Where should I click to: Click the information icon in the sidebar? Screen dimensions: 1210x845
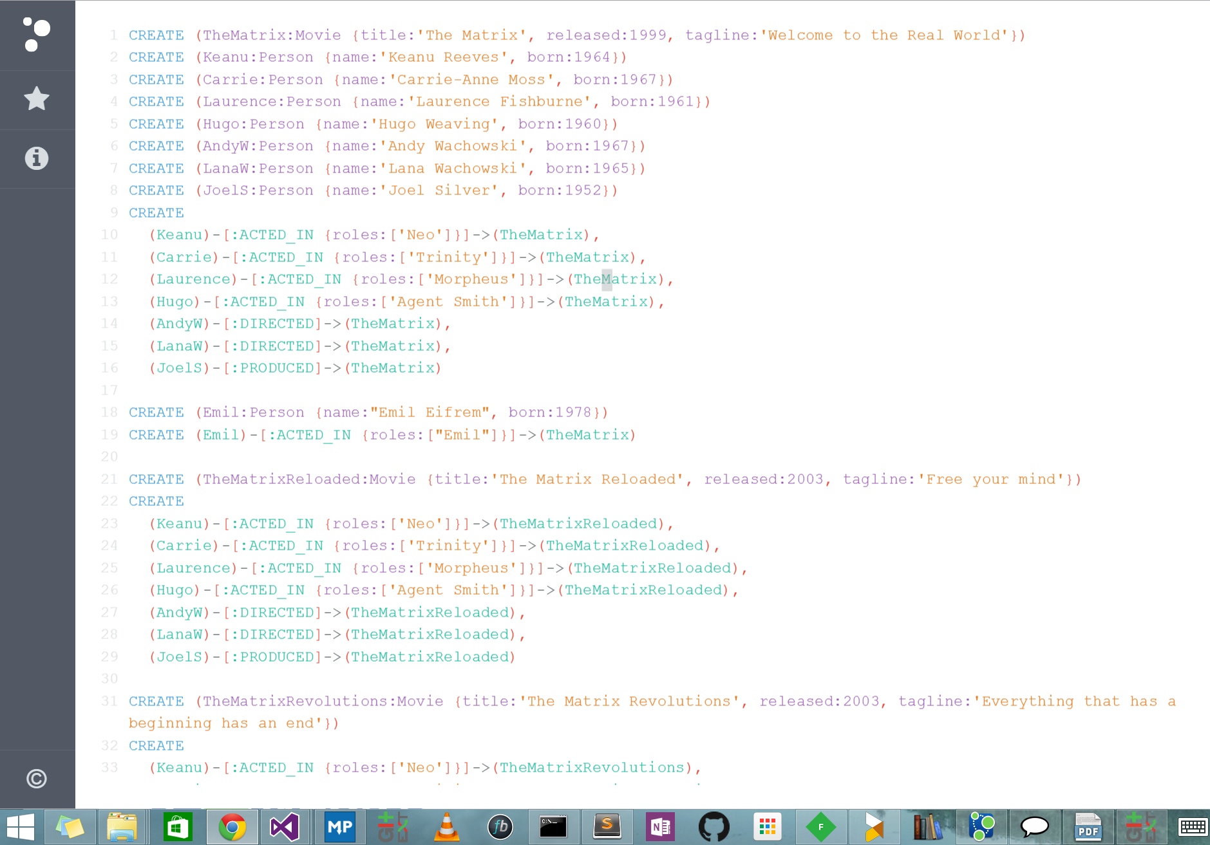37,158
